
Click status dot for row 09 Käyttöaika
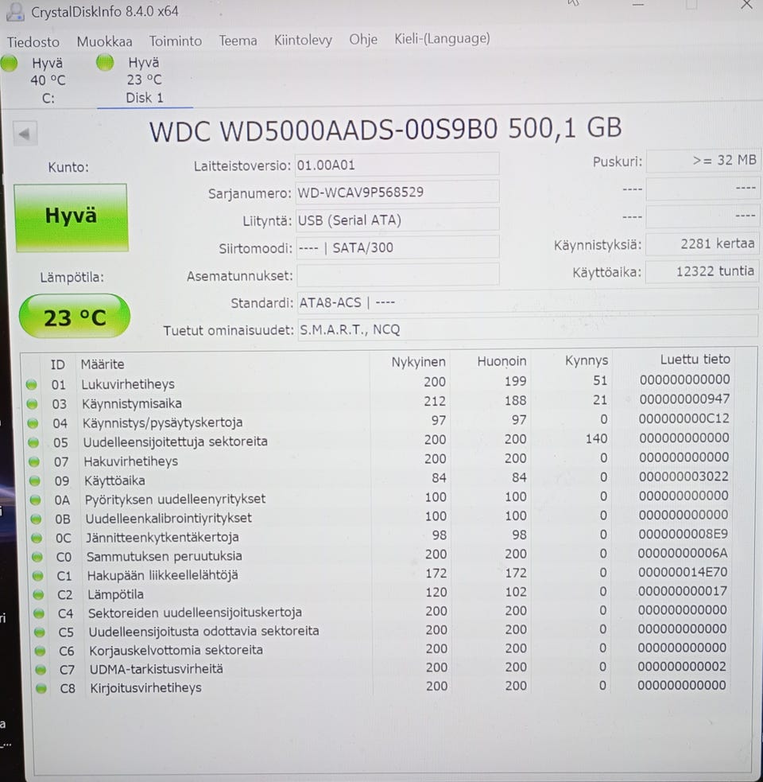tap(34, 480)
